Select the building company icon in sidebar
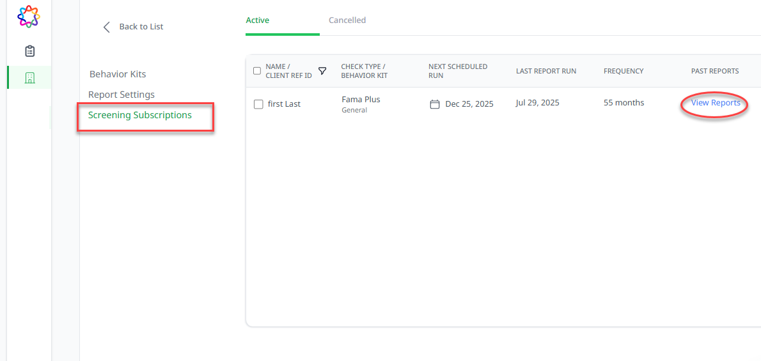 point(29,78)
